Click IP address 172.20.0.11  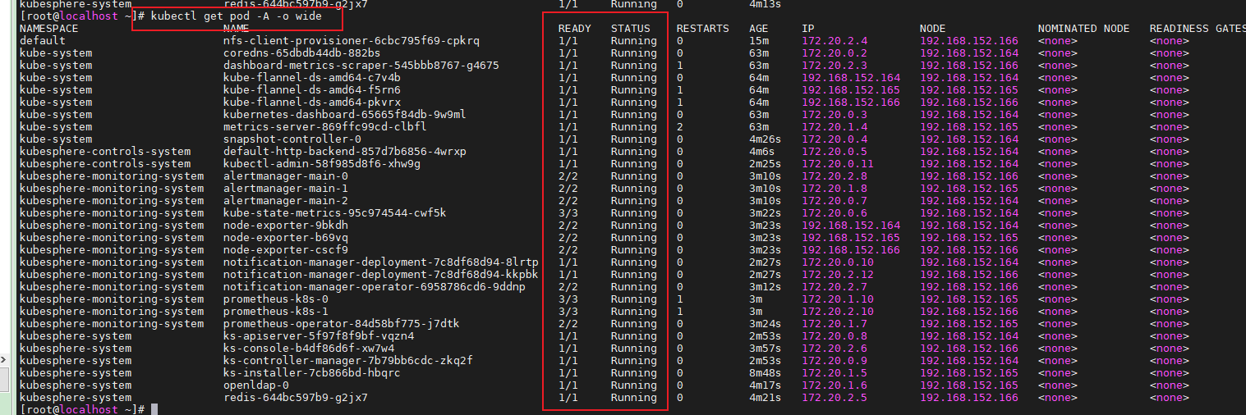[838, 164]
